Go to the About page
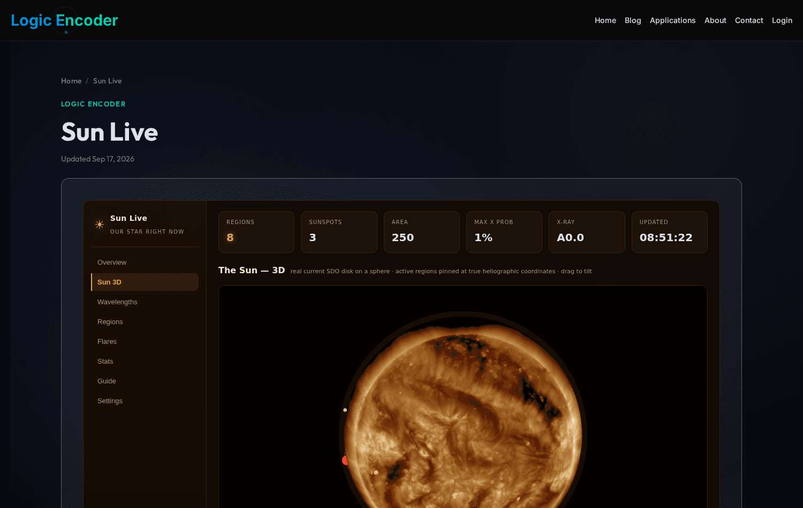 (715, 20)
